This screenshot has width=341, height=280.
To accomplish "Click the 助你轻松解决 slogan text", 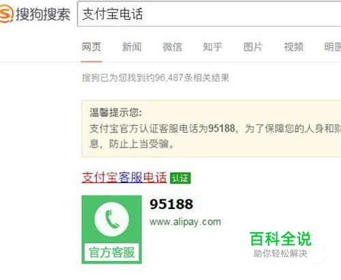I will (280, 253).
